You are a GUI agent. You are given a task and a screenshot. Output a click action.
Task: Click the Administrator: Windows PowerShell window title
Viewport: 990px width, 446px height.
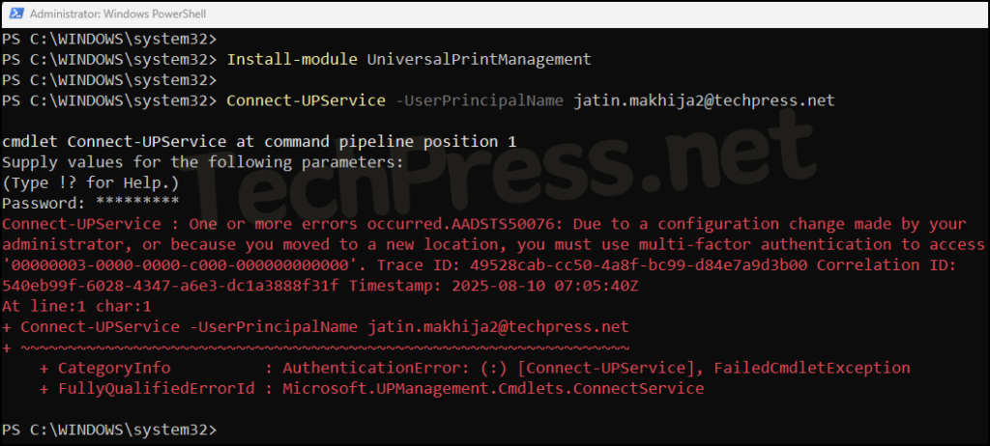[x=117, y=14]
